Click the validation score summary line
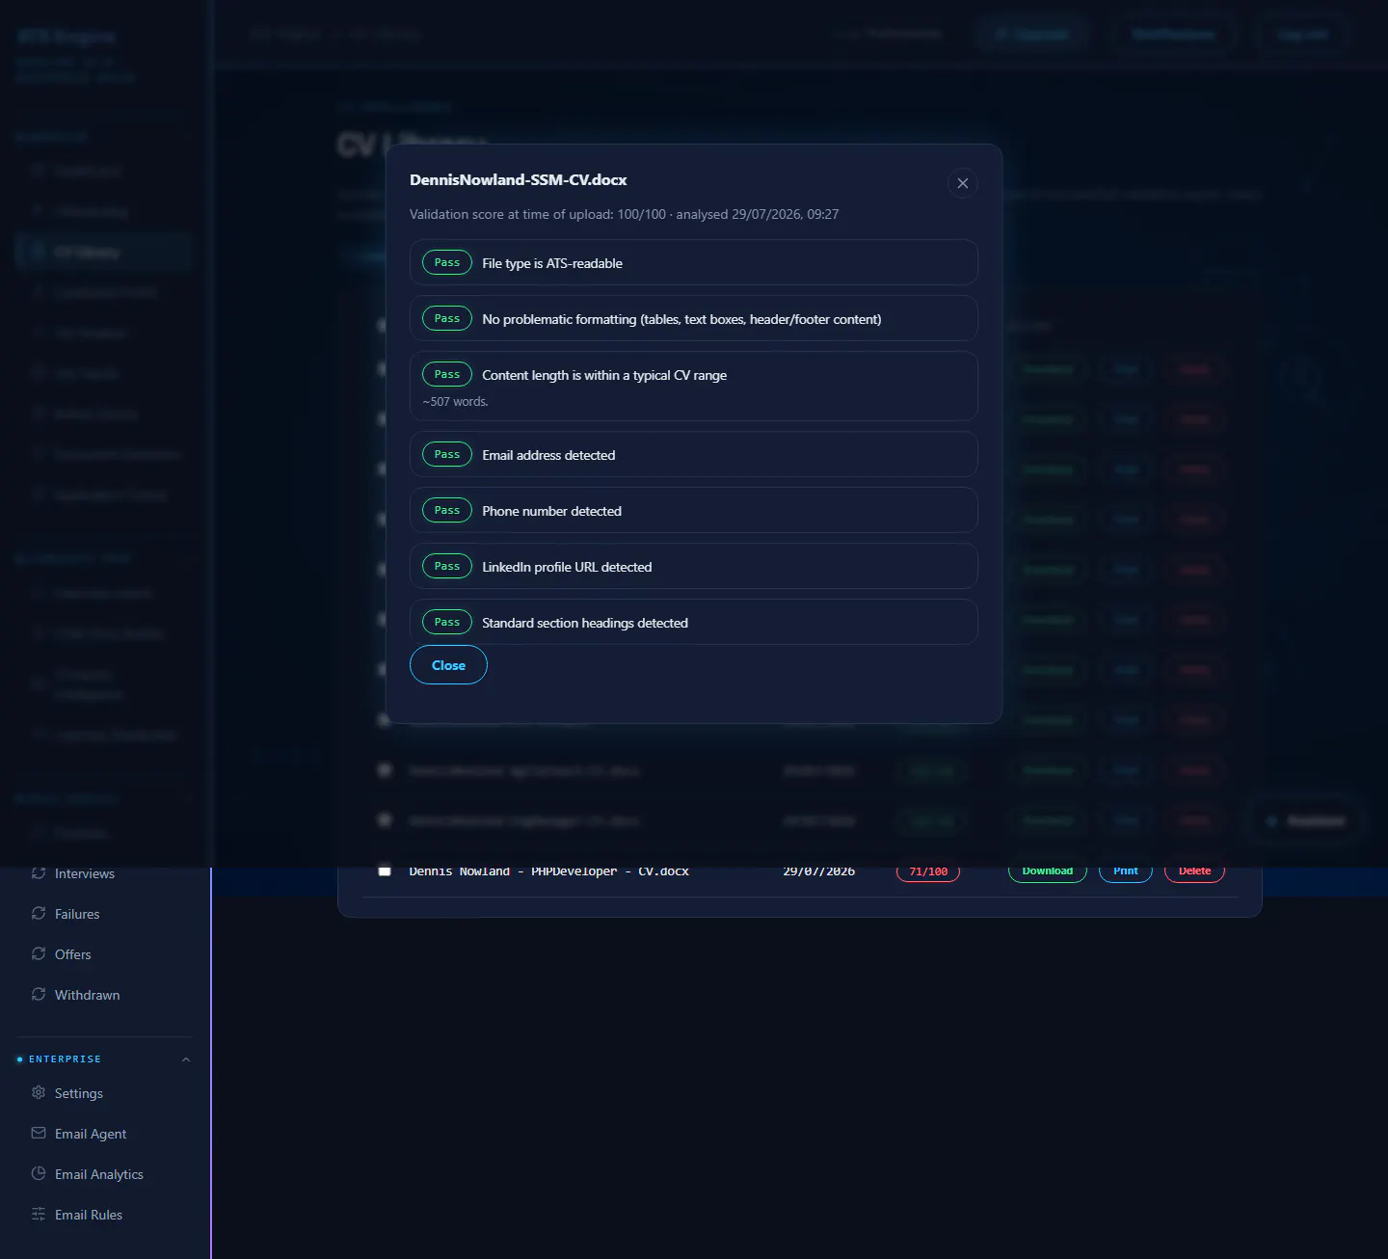Image resolution: width=1388 pixels, height=1259 pixels. pos(624,214)
